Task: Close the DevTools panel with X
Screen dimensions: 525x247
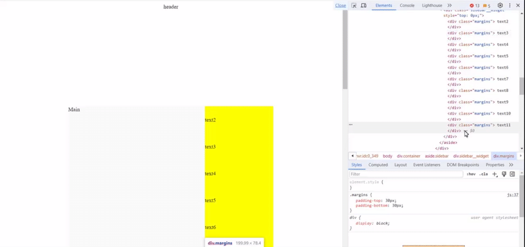Action: click(x=519, y=5)
